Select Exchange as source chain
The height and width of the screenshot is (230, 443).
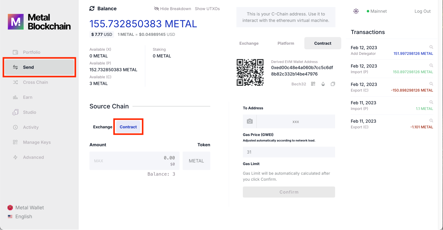103,127
